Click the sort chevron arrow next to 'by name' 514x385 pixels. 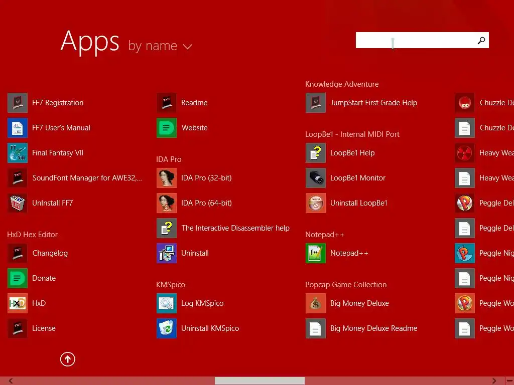(x=187, y=47)
